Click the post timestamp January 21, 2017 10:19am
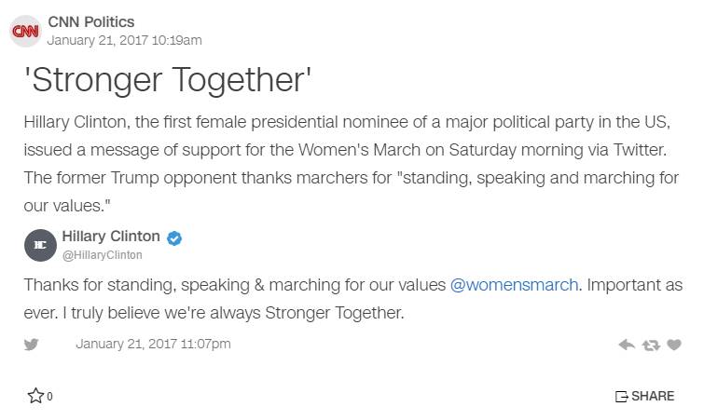Image resolution: width=704 pixels, height=420 pixels. click(124, 40)
